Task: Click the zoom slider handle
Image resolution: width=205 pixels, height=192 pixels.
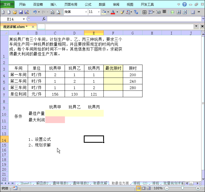Action: tap(182, 188)
